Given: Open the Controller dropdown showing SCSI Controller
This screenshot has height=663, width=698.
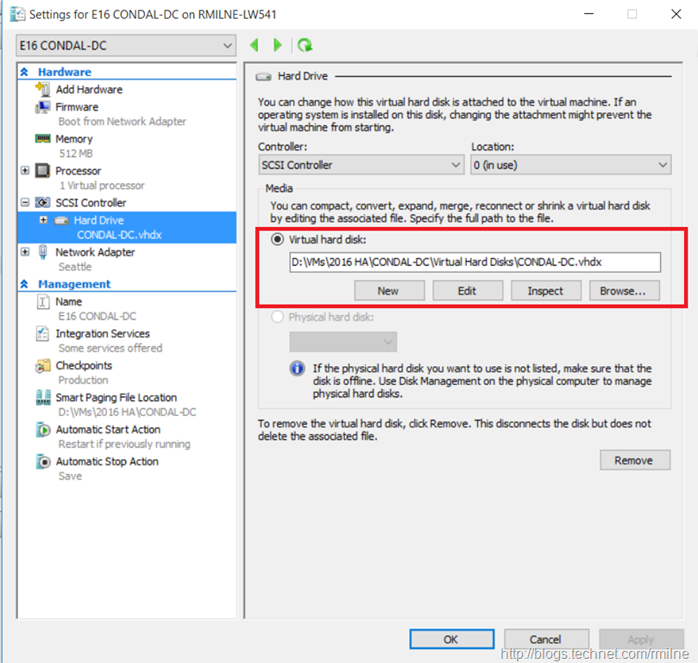Looking at the screenshot, I should pyautogui.click(x=362, y=165).
